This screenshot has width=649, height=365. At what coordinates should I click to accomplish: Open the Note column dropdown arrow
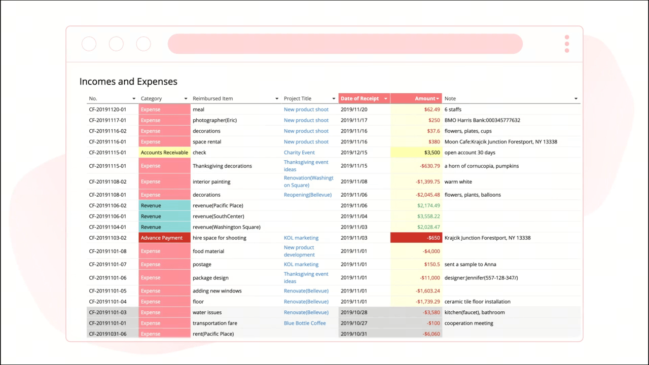576,99
